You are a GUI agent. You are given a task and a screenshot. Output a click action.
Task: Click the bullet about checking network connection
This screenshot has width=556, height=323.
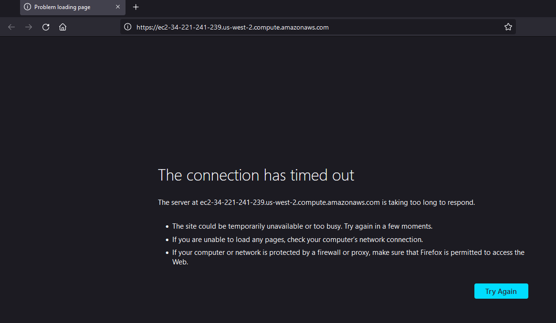pyautogui.click(x=297, y=240)
